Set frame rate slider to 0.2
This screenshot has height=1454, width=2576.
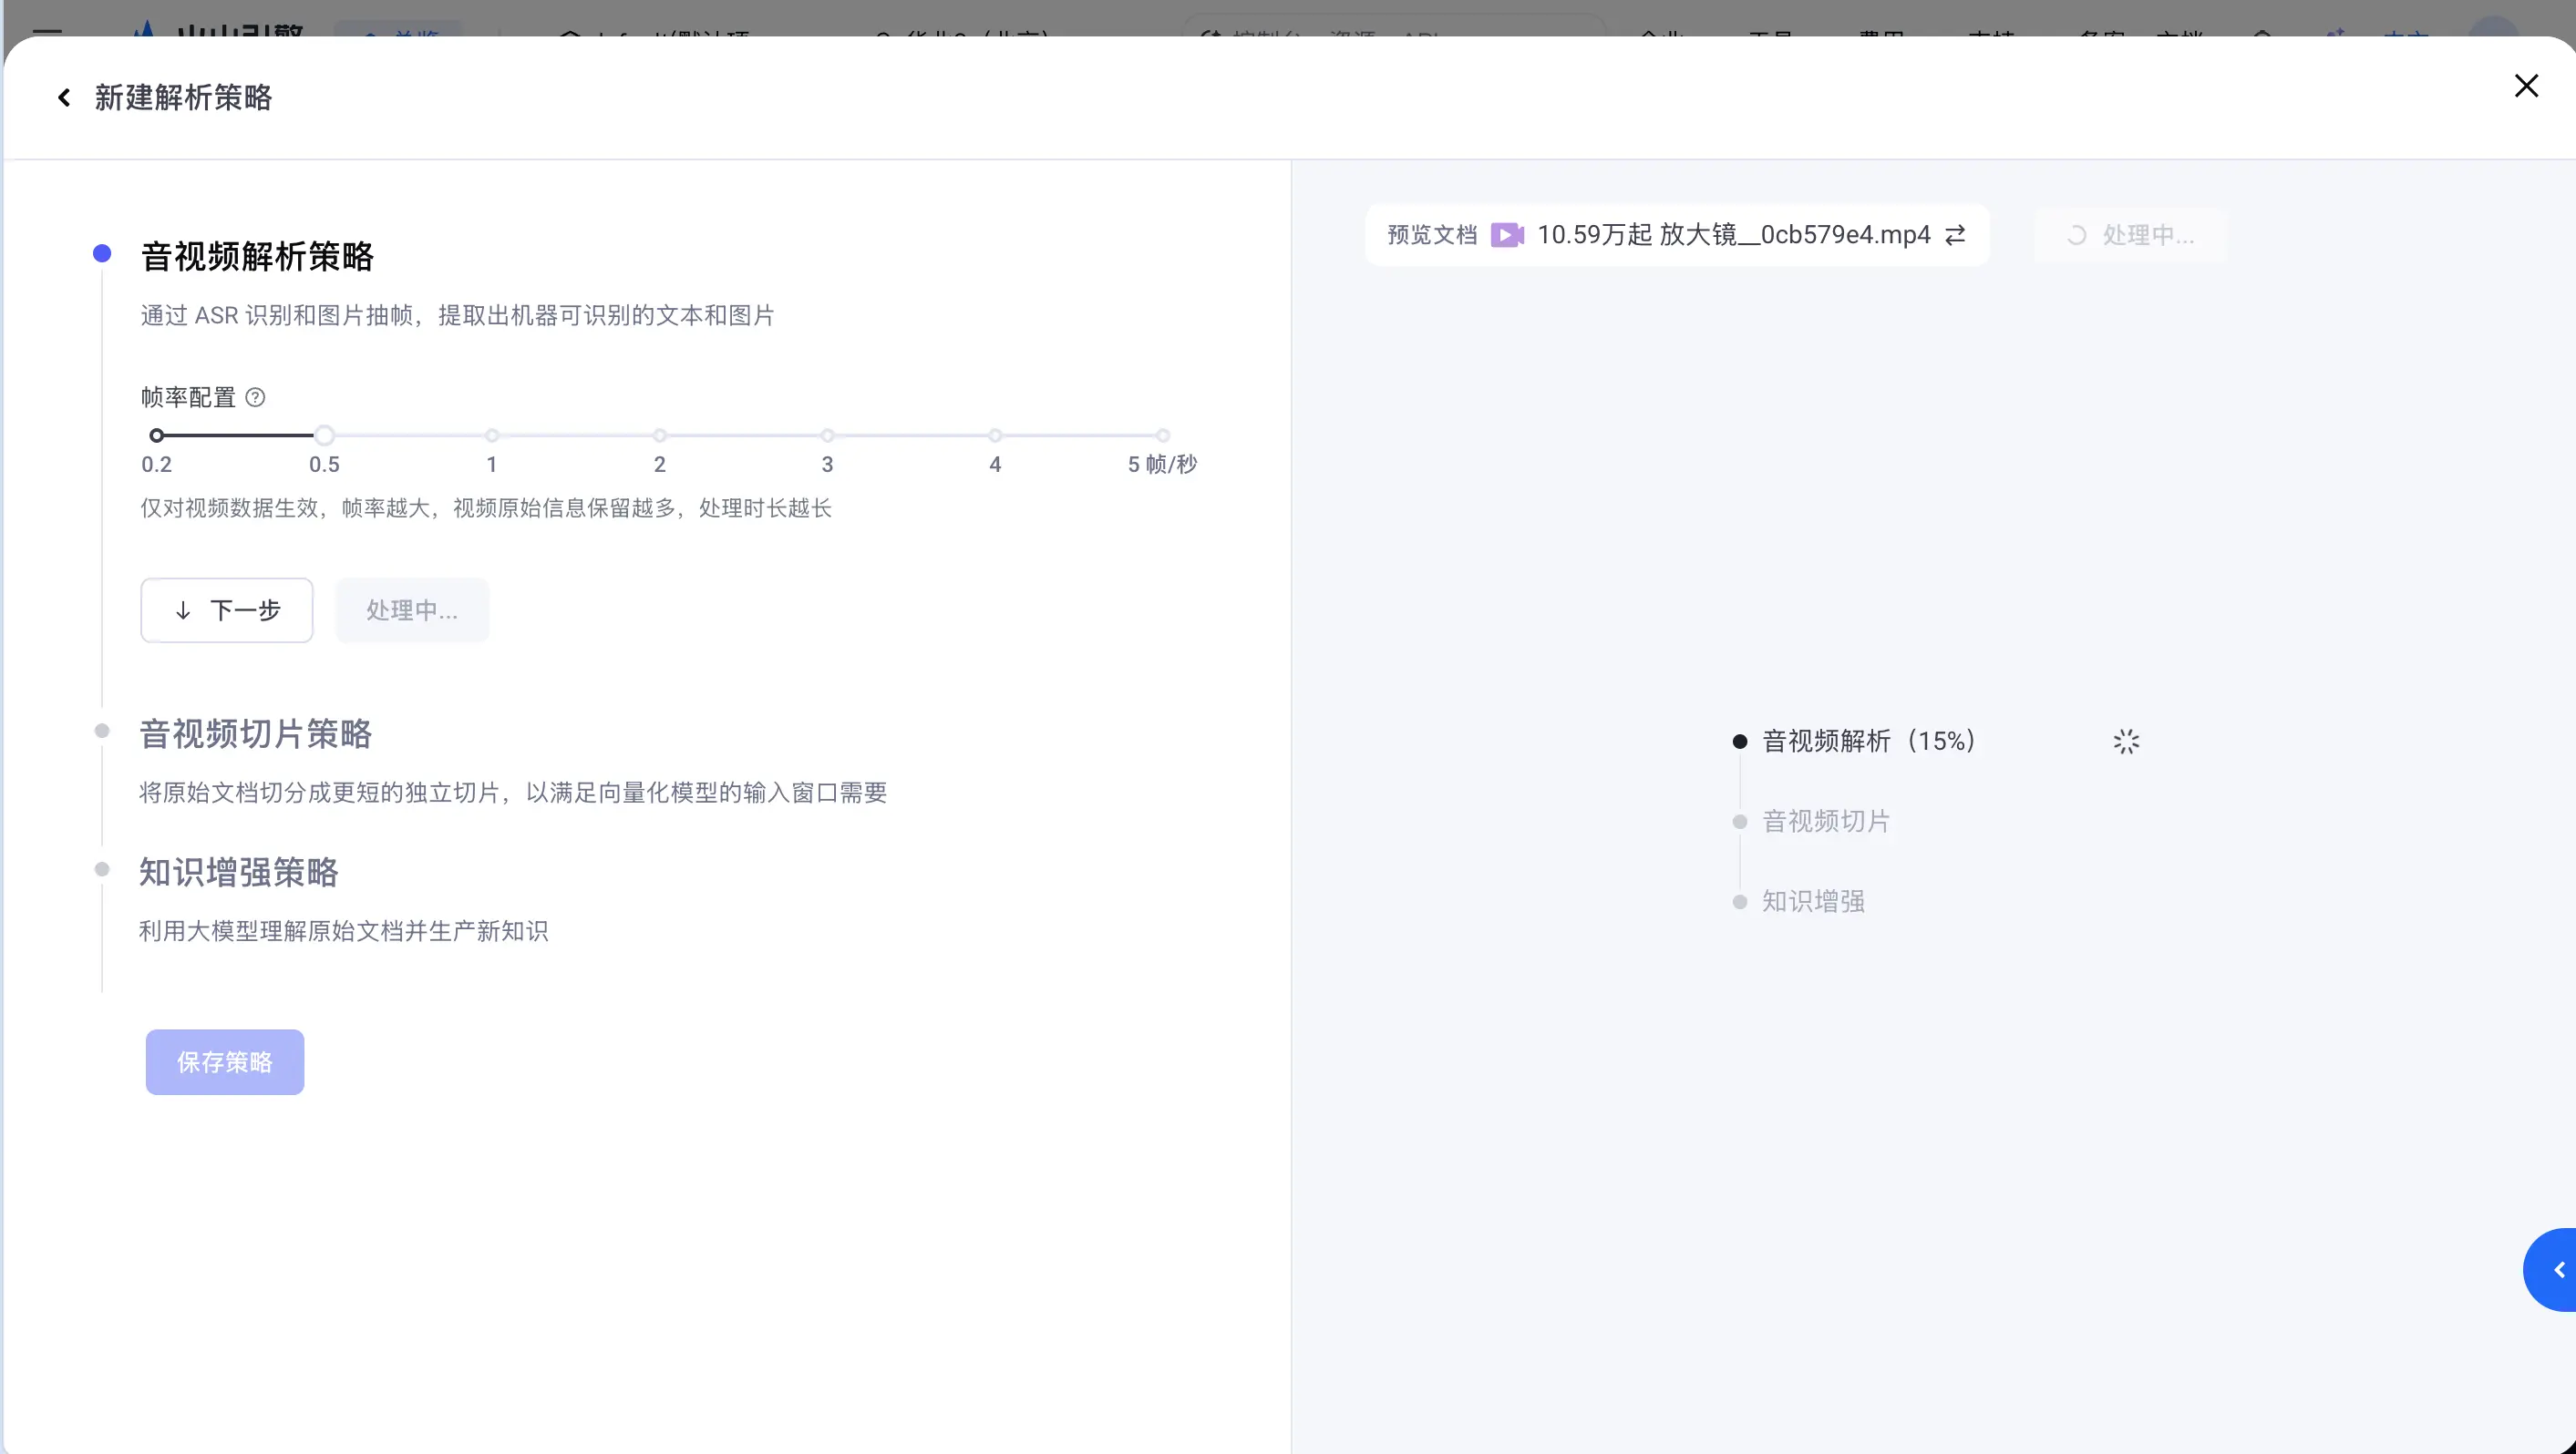click(156, 435)
